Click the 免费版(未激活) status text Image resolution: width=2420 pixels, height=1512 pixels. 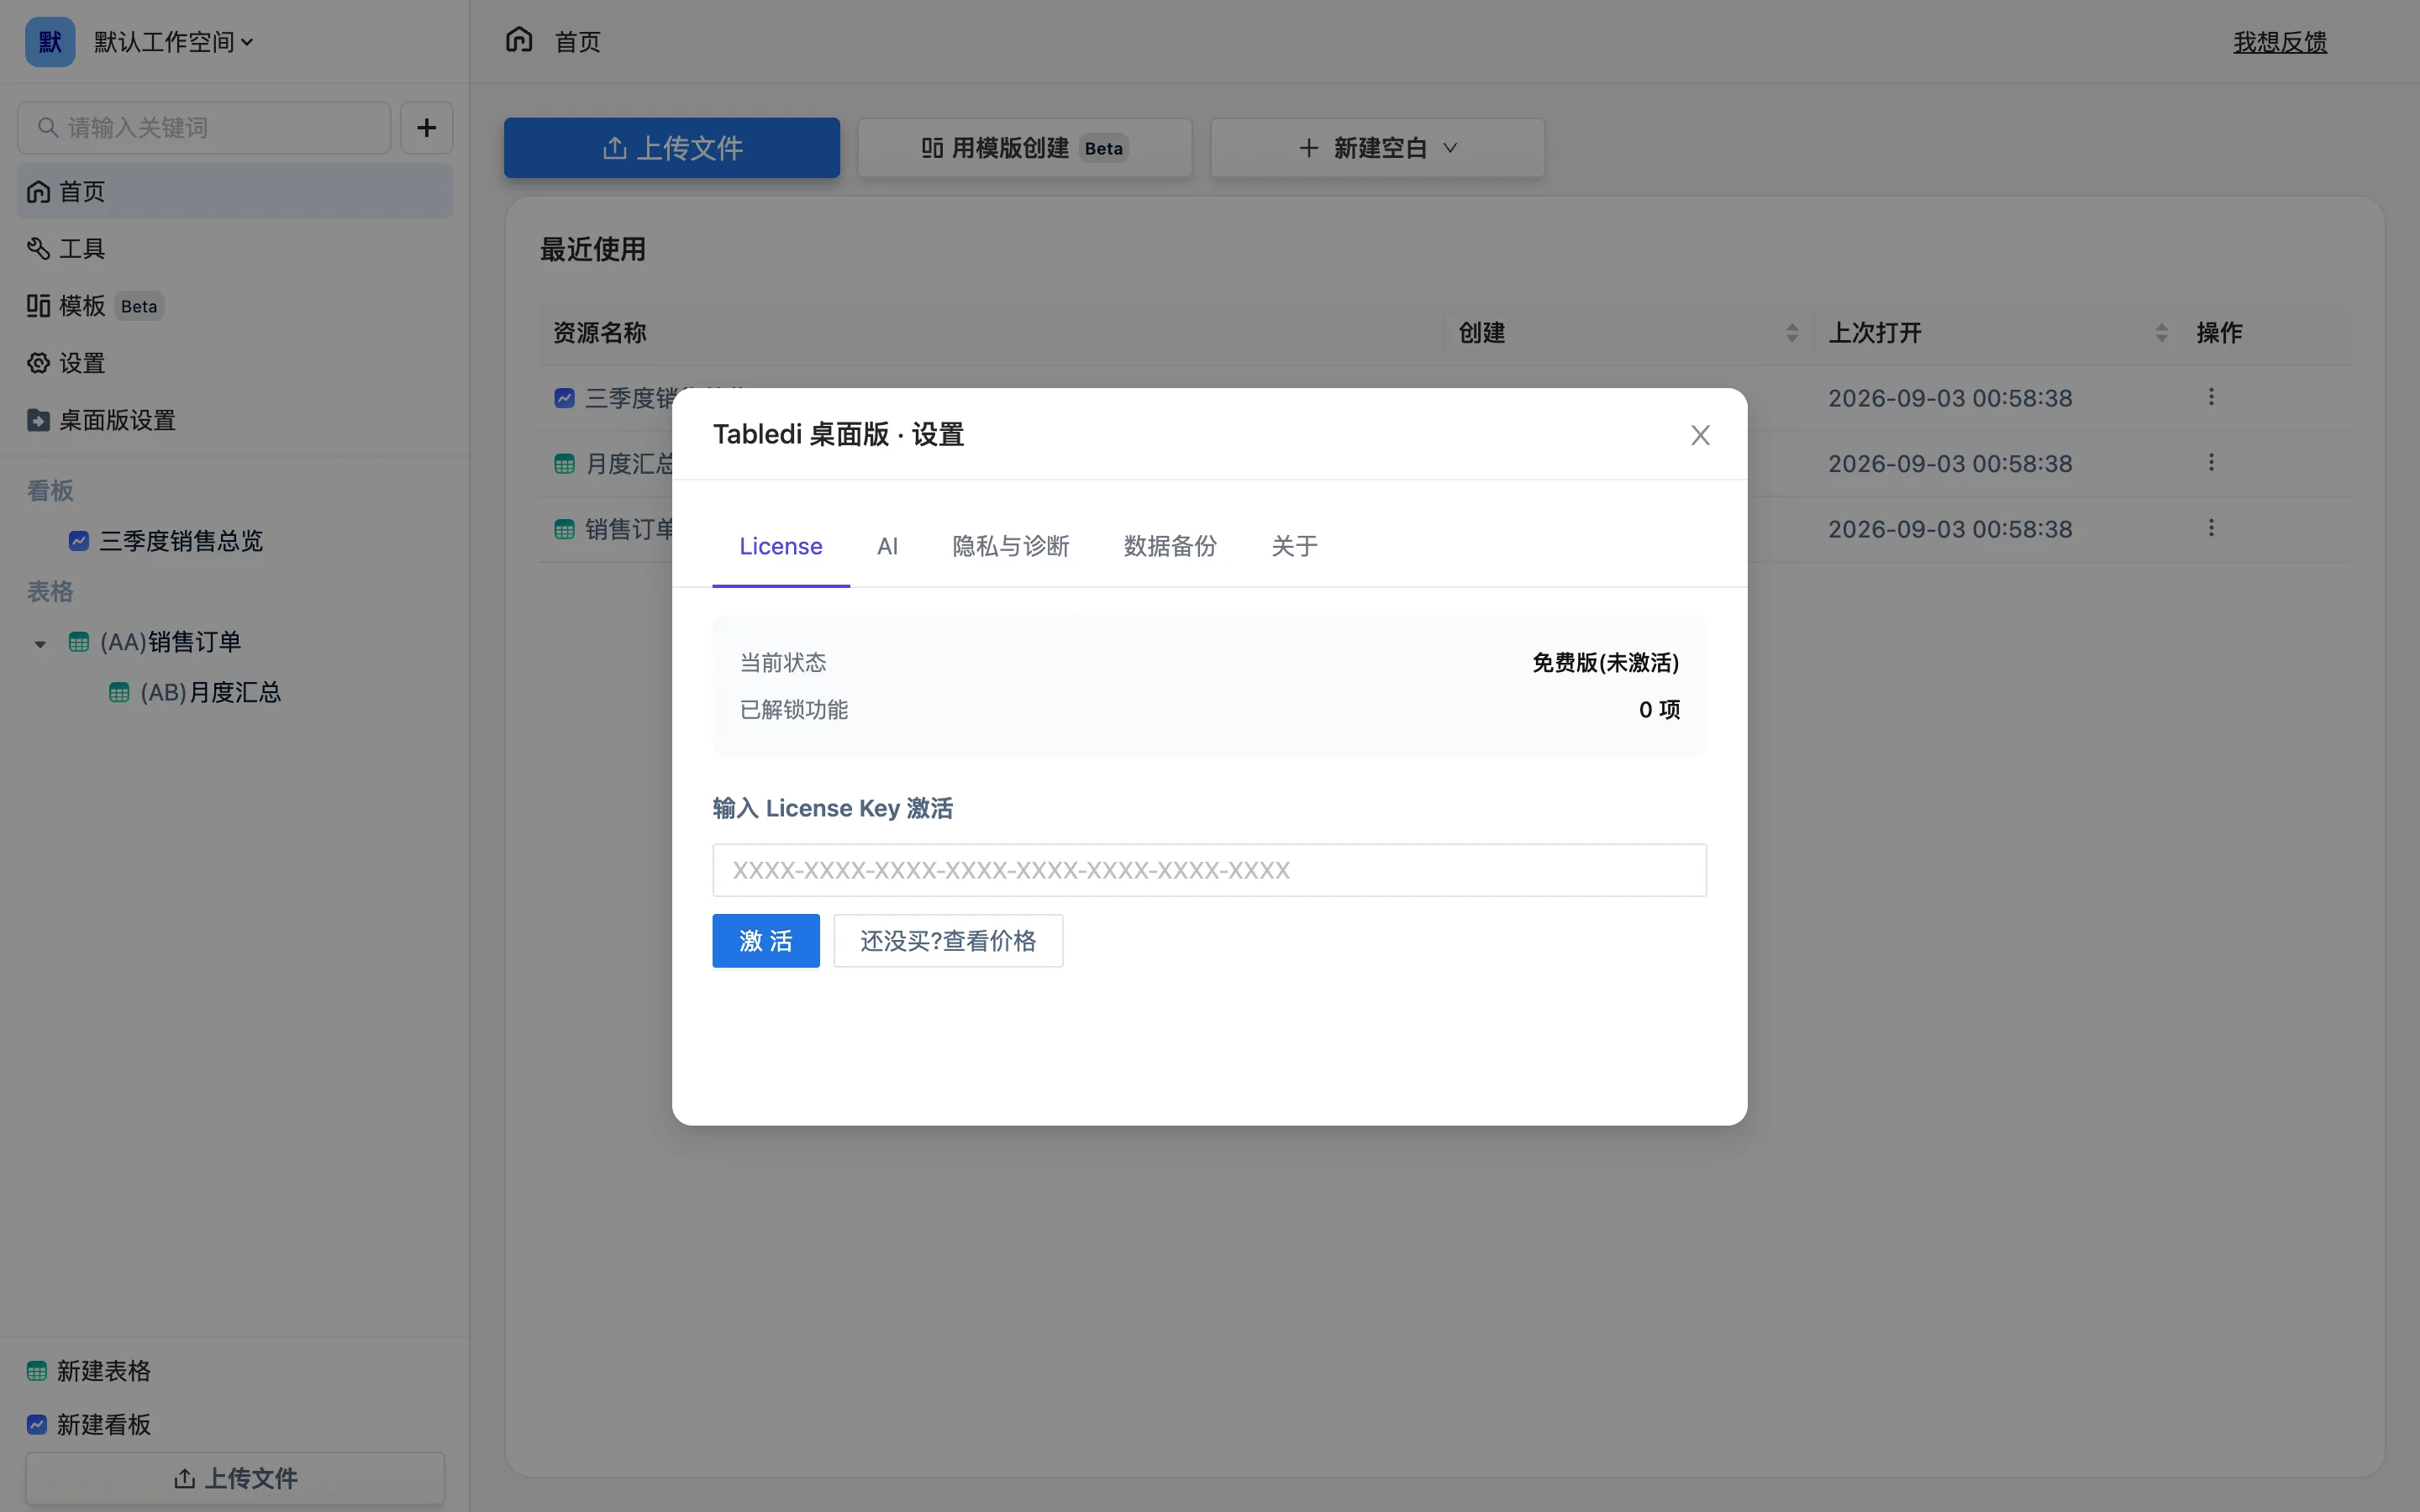(x=1606, y=663)
